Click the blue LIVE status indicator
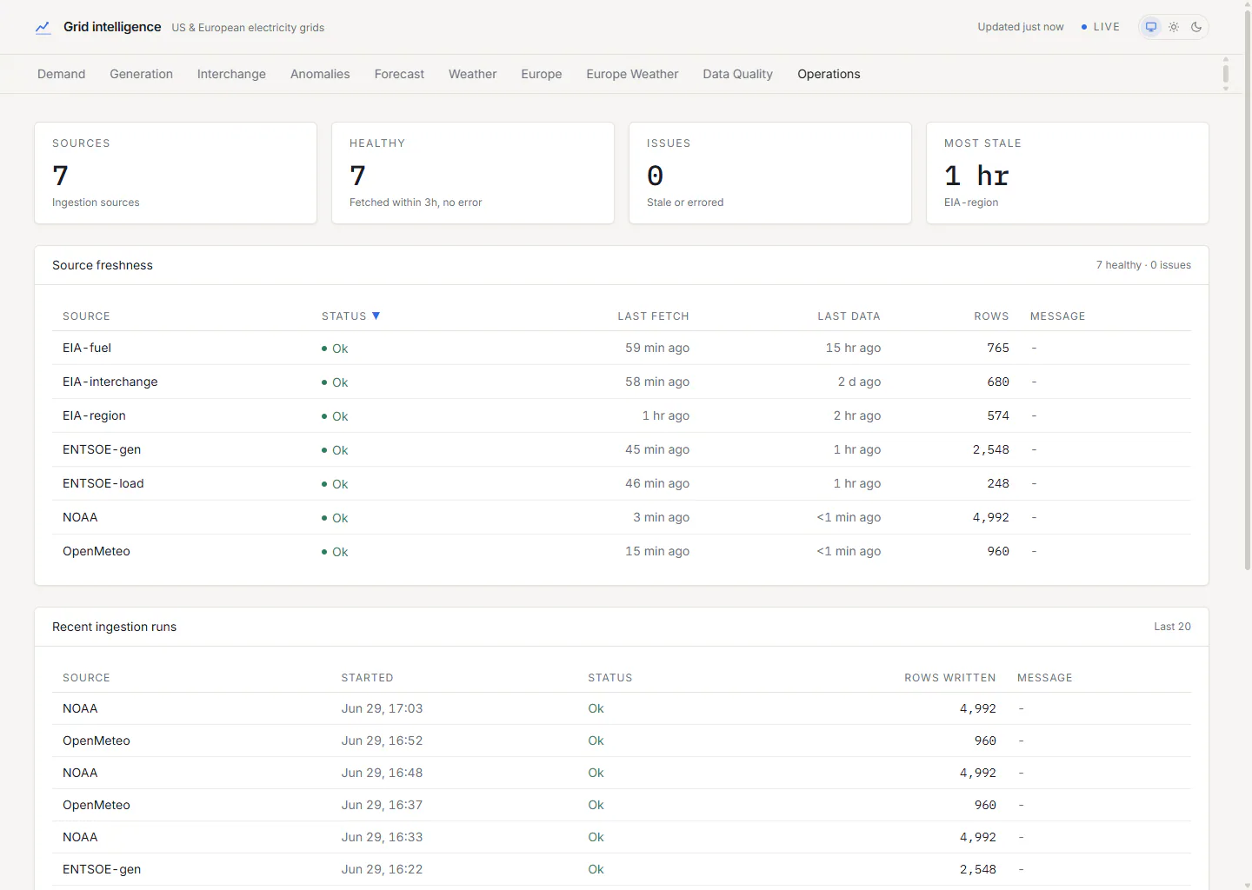This screenshot has height=890, width=1252. (x=1100, y=27)
